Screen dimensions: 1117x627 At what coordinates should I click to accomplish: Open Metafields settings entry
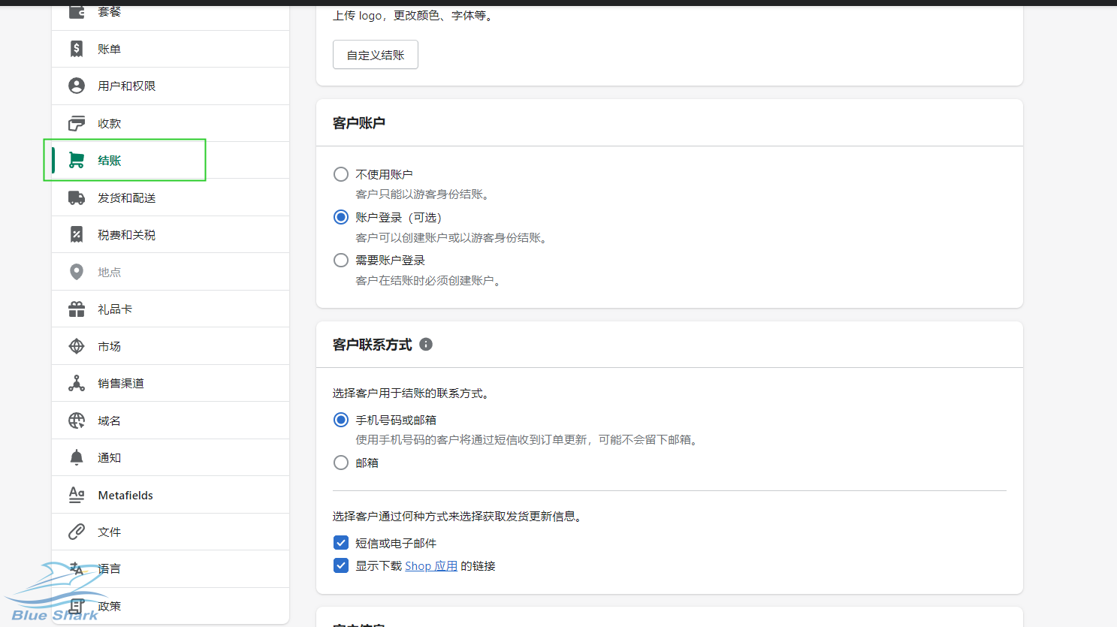pos(171,495)
